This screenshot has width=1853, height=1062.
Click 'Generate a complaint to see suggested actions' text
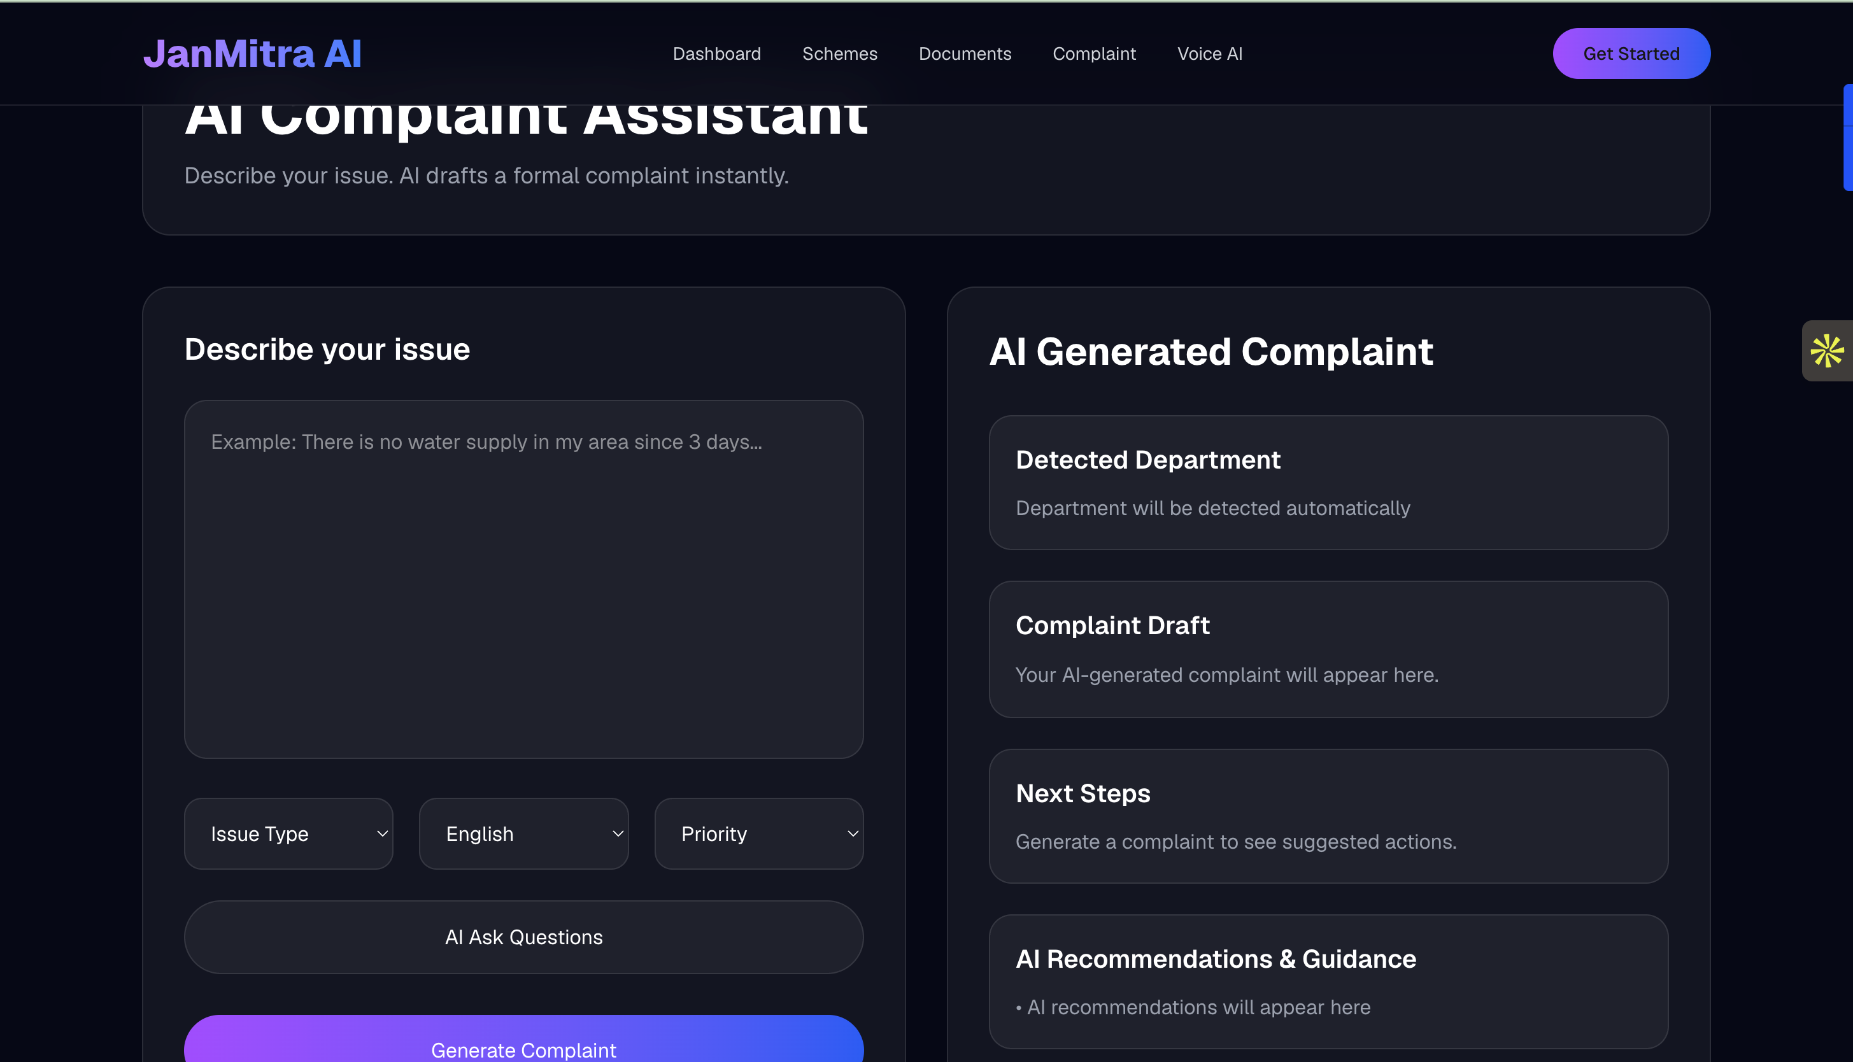tap(1236, 842)
